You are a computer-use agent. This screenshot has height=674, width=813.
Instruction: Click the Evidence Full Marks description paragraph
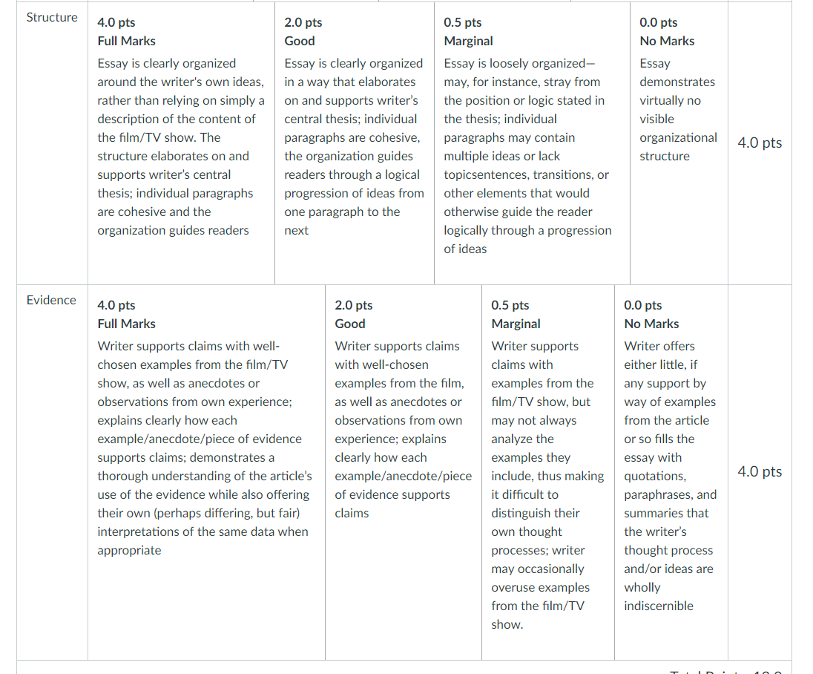pos(205,448)
